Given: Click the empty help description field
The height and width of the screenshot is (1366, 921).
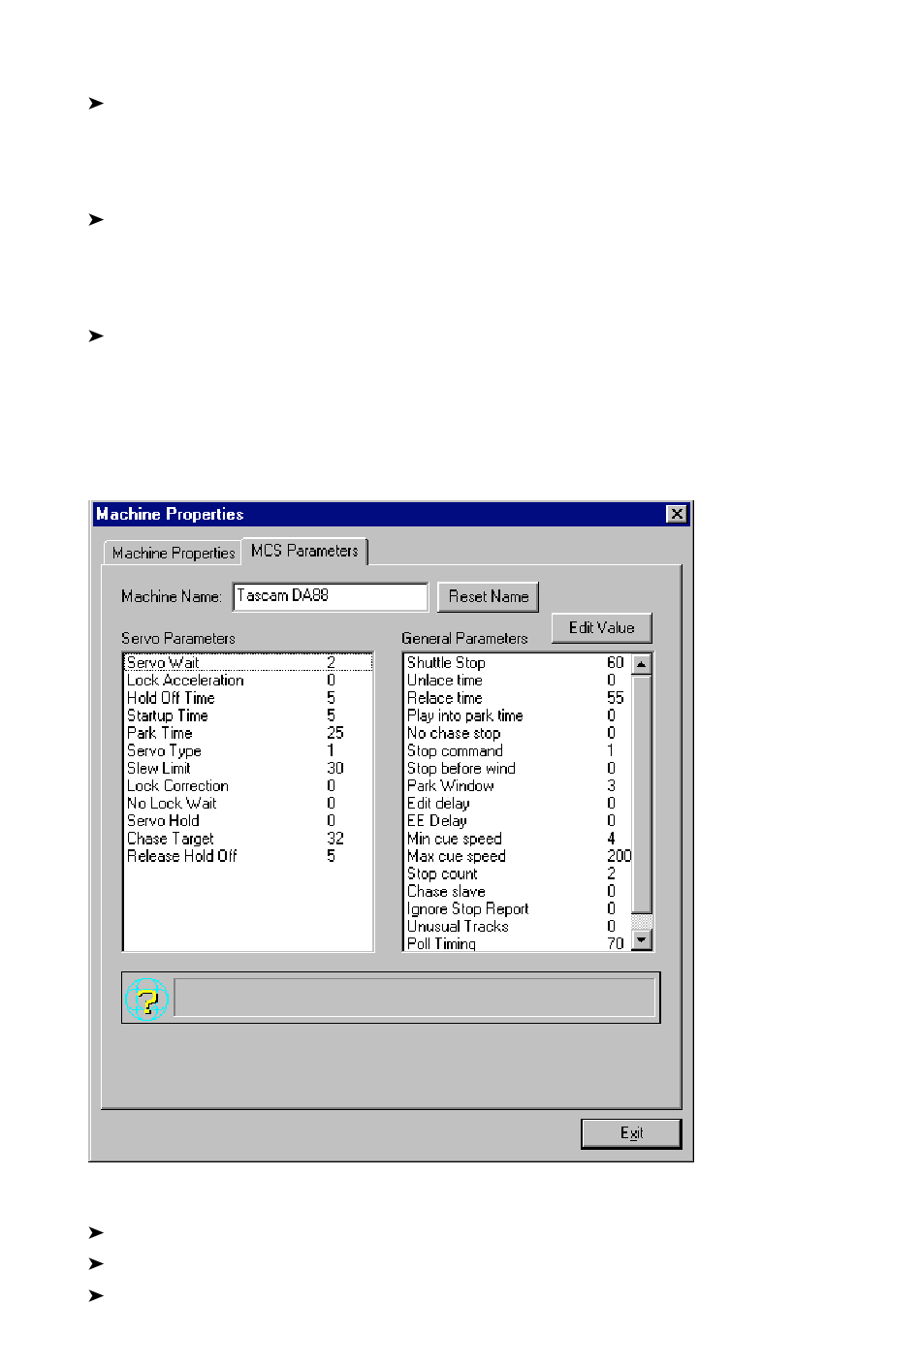Looking at the screenshot, I should [x=415, y=998].
